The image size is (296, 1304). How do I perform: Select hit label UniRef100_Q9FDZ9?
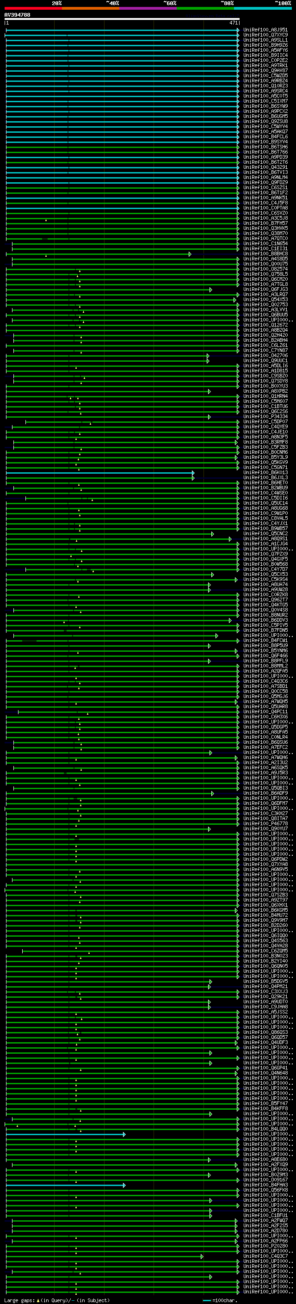[265, 182]
